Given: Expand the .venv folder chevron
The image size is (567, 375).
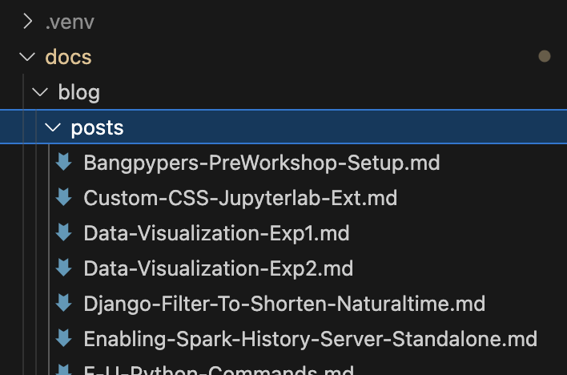Looking at the screenshot, I should 28,22.
